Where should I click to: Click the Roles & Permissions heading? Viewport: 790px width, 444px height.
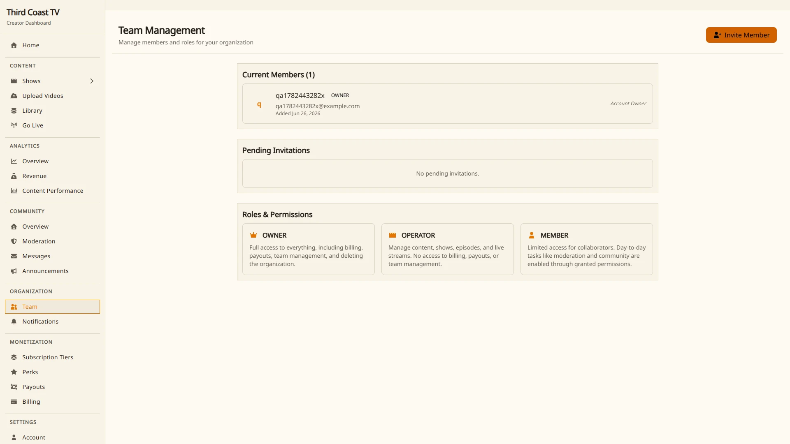[x=277, y=215]
